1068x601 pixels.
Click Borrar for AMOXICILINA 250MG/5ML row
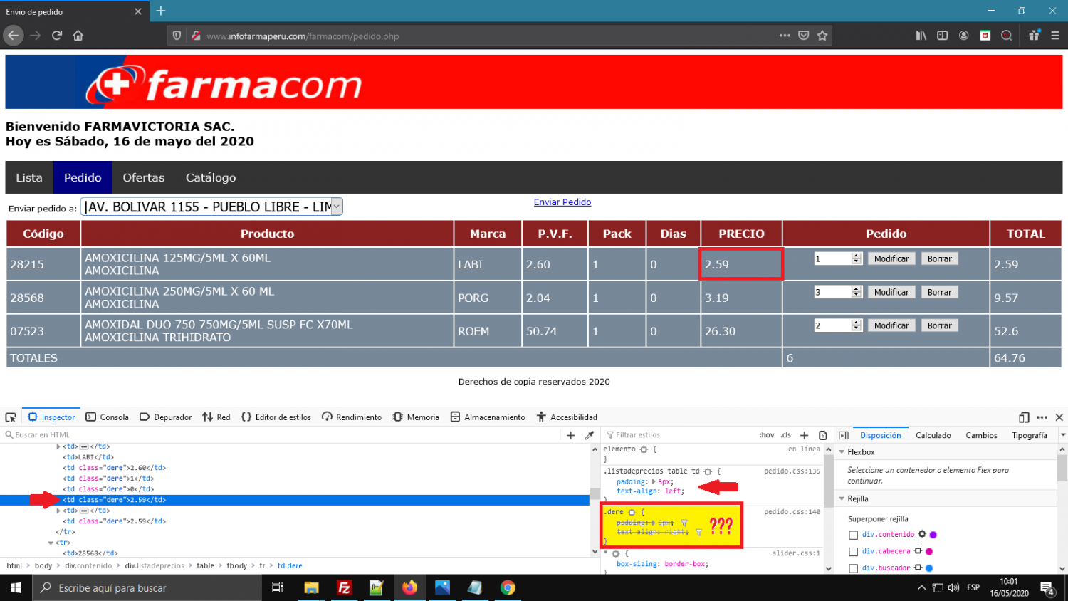pos(939,292)
